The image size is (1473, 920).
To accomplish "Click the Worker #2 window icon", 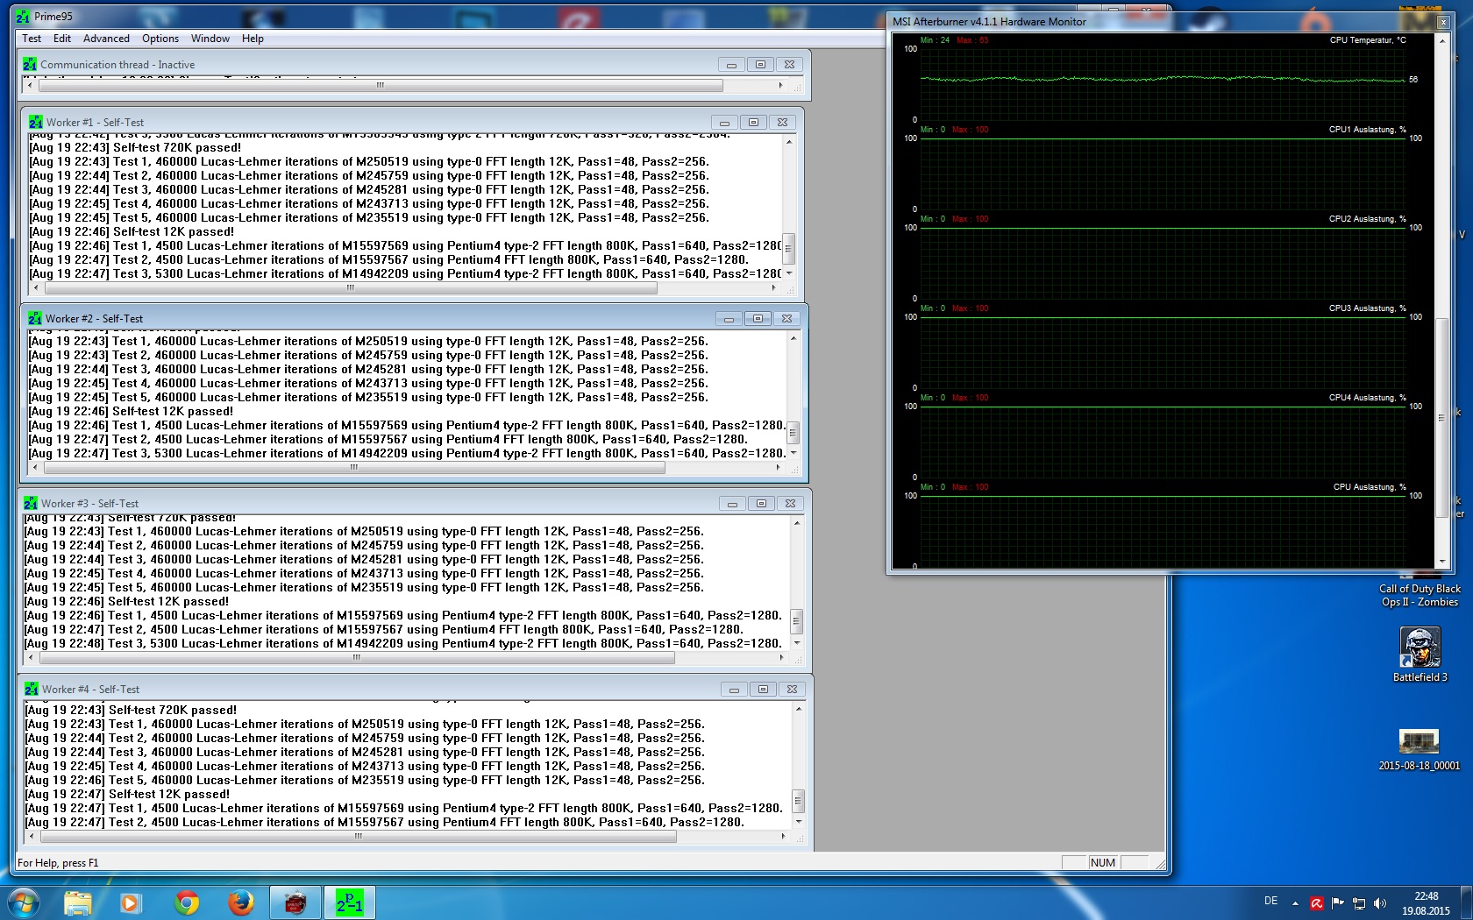I will (x=35, y=318).
